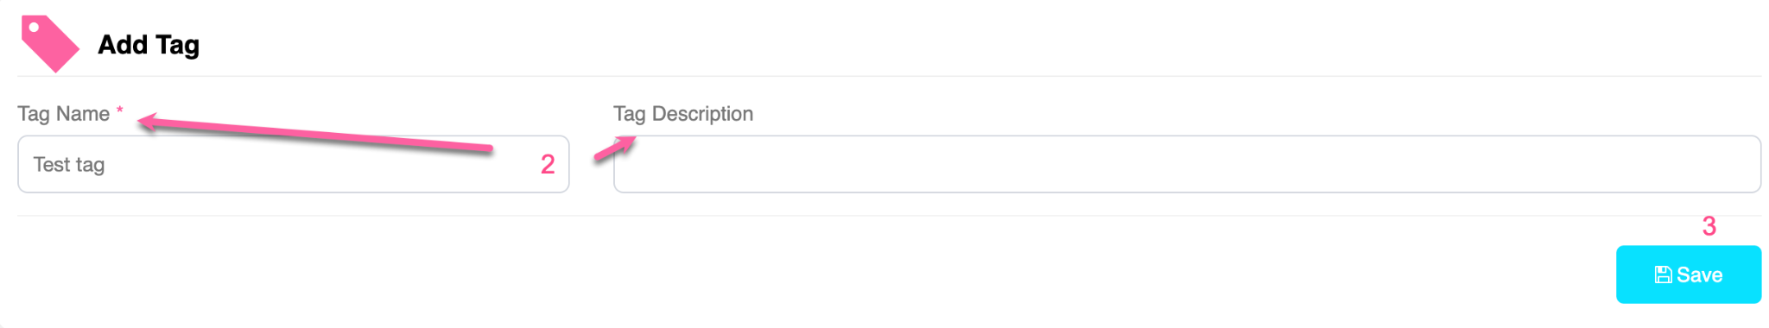Click the 'Tag Description' field label
This screenshot has width=1769, height=328.
683,114
